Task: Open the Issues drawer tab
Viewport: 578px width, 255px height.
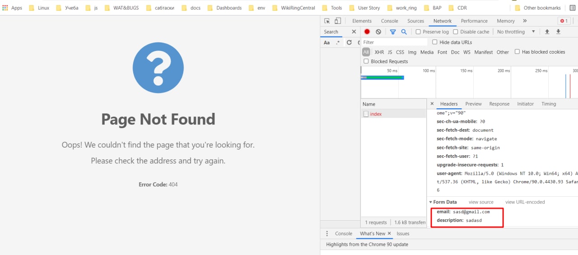Action: [403, 233]
